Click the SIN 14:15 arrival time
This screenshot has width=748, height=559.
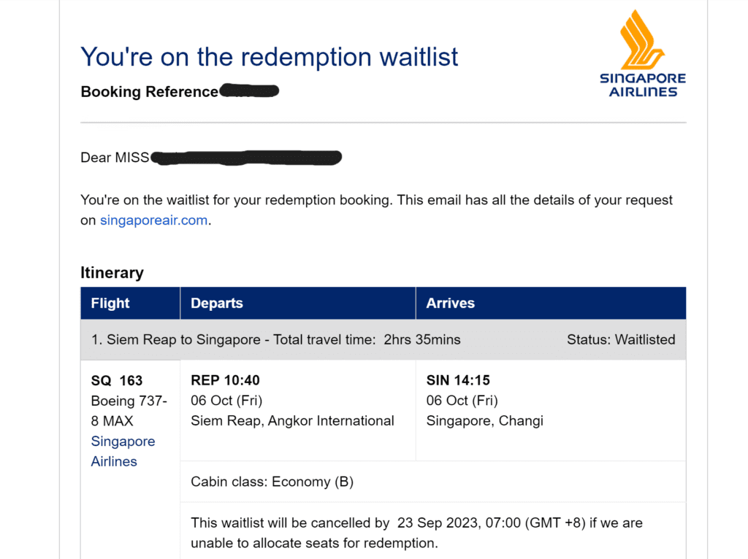458,380
